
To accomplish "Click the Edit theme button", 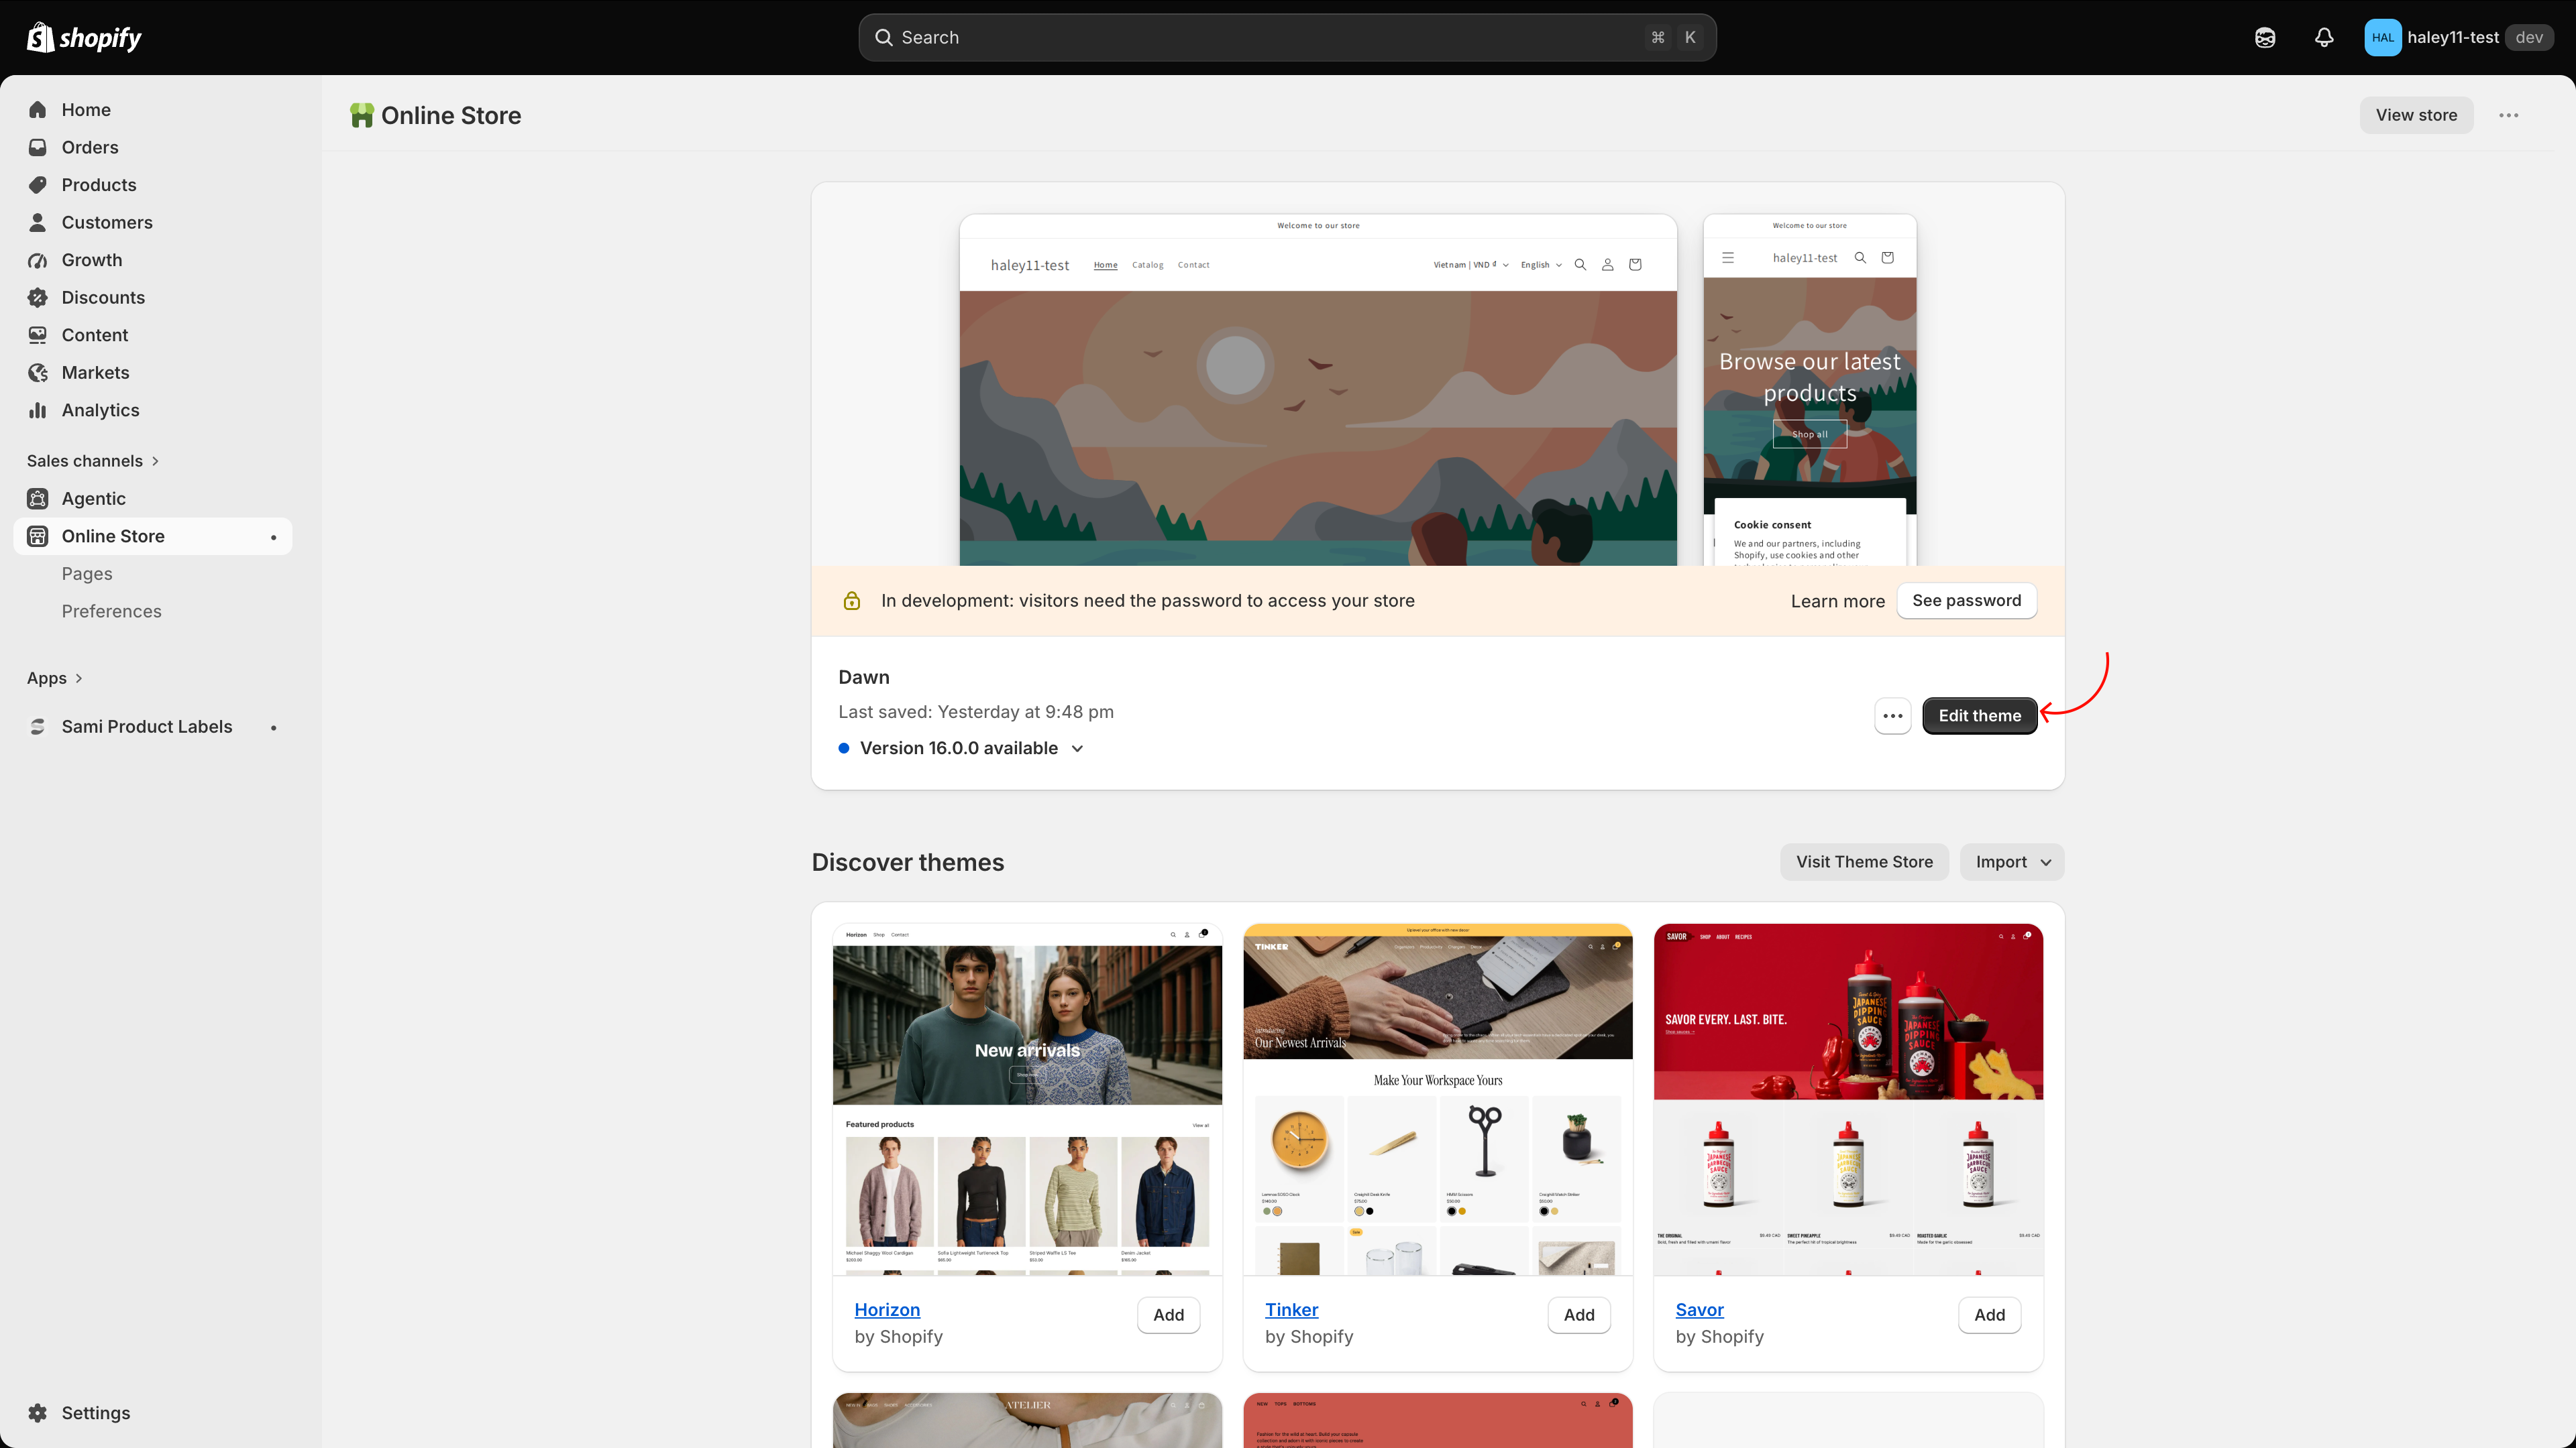I will (1979, 715).
